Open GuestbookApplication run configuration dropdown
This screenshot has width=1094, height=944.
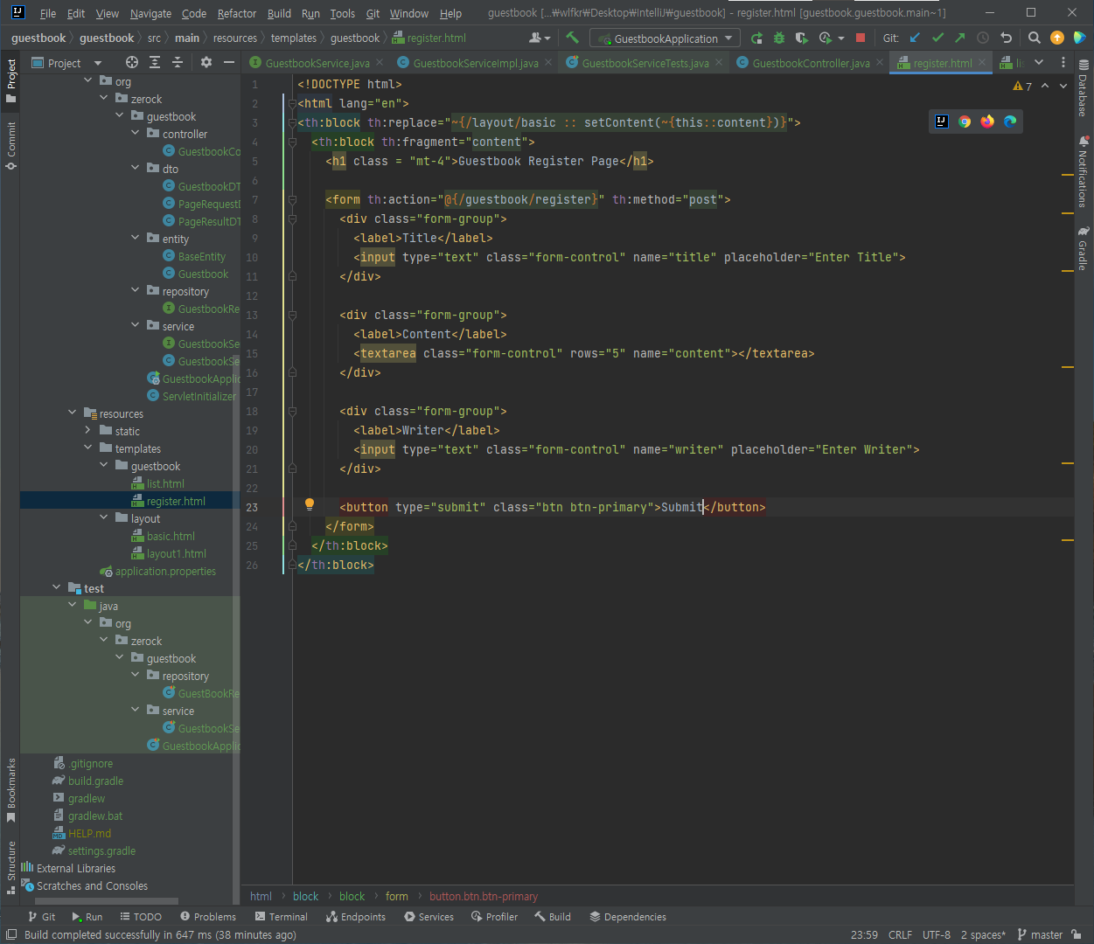[x=665, y=38]
